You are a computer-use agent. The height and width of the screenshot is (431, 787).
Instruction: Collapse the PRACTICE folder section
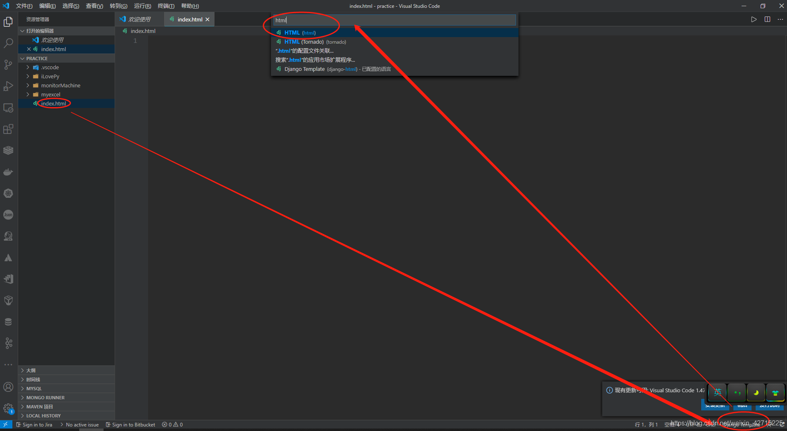coord(66,59)
